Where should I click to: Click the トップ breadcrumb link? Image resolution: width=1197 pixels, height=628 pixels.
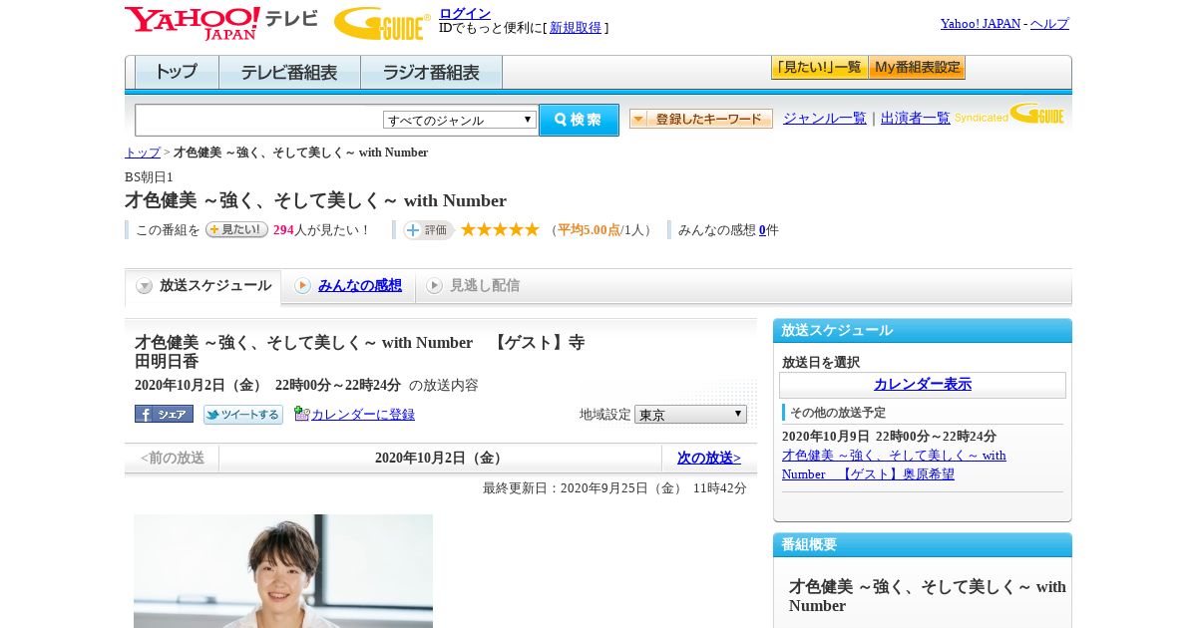pyautogui.click(x=143, y=153)
